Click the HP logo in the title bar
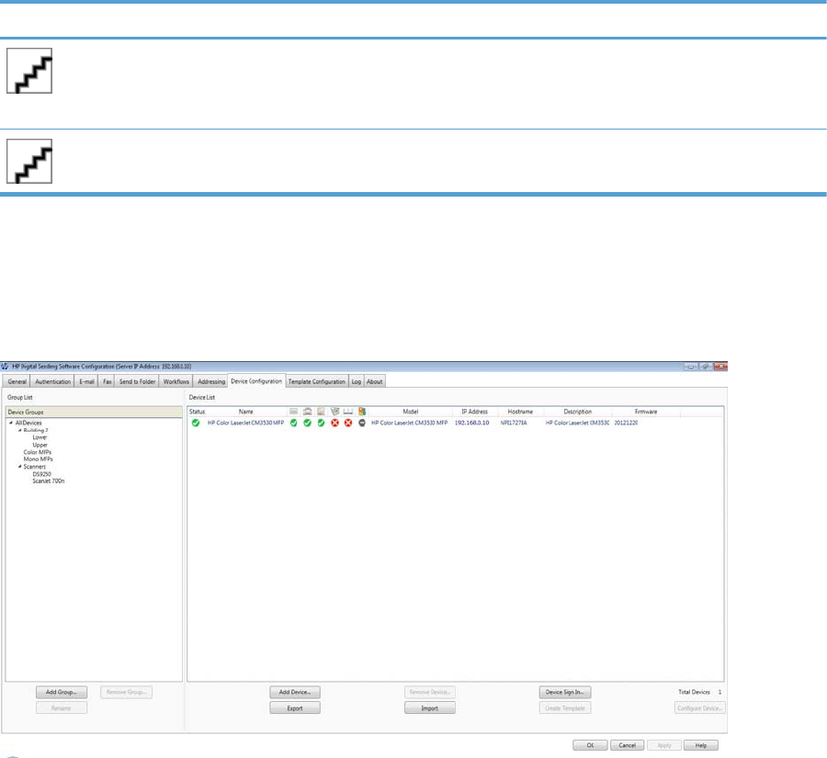 6,366
